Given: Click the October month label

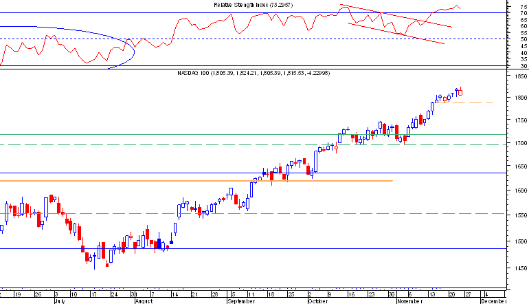Looking at the screenshot, I should pyautogui.click(x=318, y=301).
